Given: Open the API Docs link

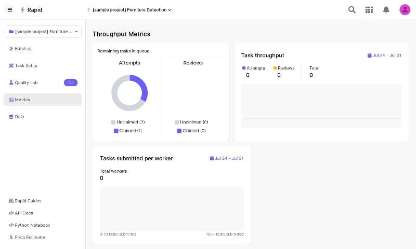Looking at the screenshot, I should [21, 213].
